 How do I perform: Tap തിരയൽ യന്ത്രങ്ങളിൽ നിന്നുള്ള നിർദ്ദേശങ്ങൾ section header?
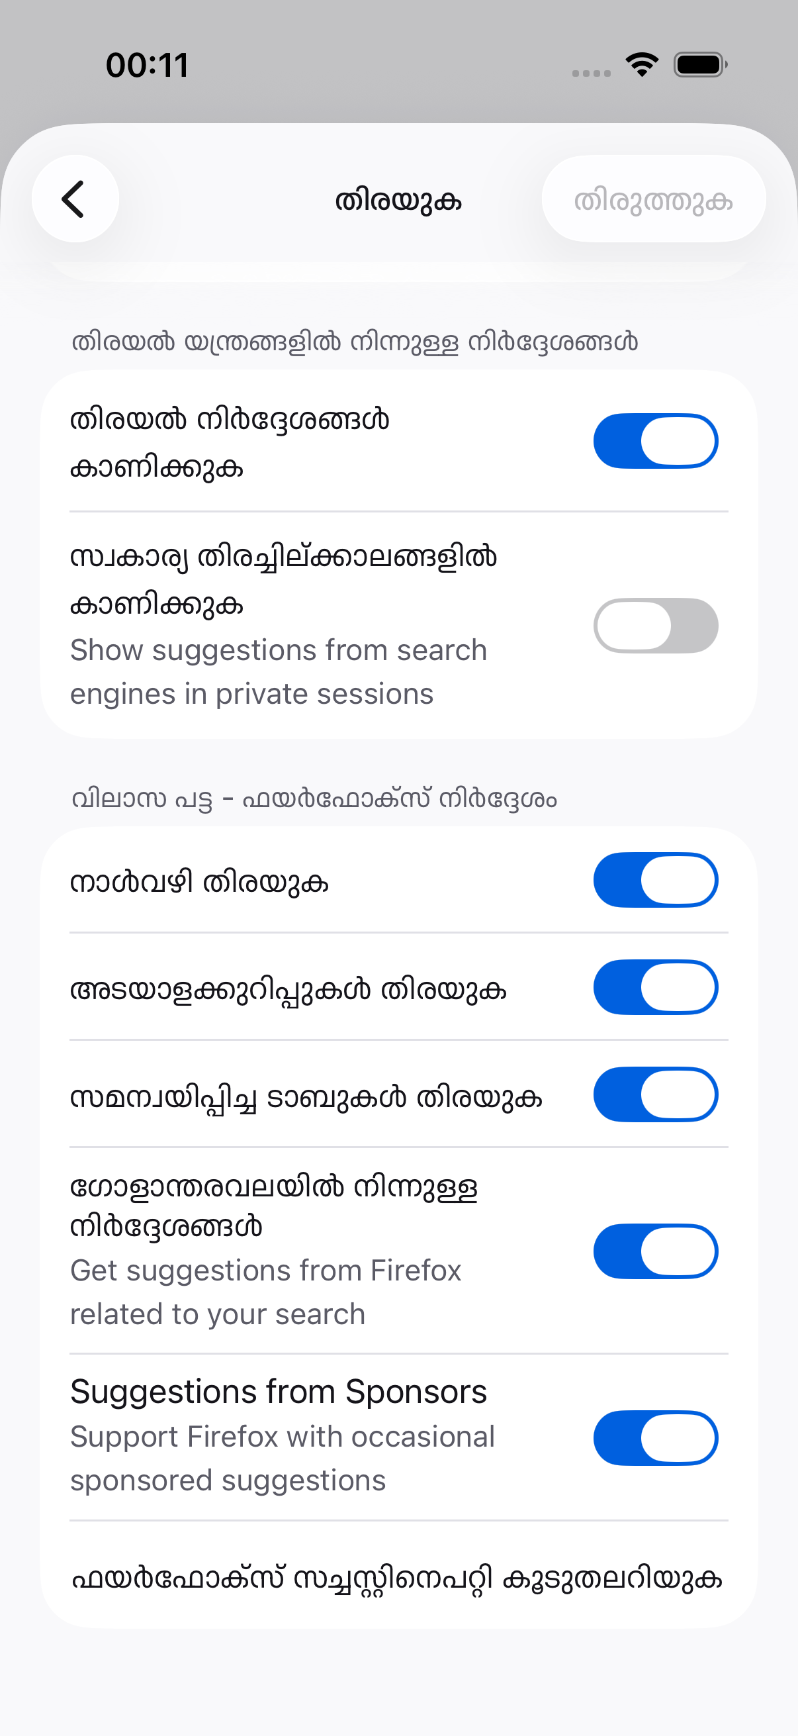354,342
